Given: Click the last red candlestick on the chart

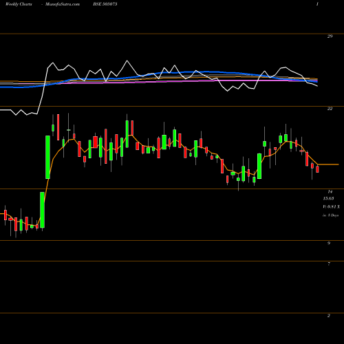Looking at the screenshot, I should click(x=317, y=169).
